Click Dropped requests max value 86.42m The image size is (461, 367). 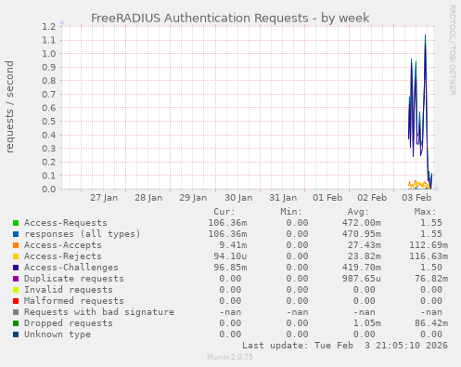click(431, 323)
